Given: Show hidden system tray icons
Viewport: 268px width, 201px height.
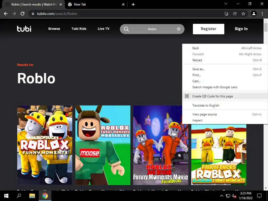Looking at the screenshot, I should [221, 196].
